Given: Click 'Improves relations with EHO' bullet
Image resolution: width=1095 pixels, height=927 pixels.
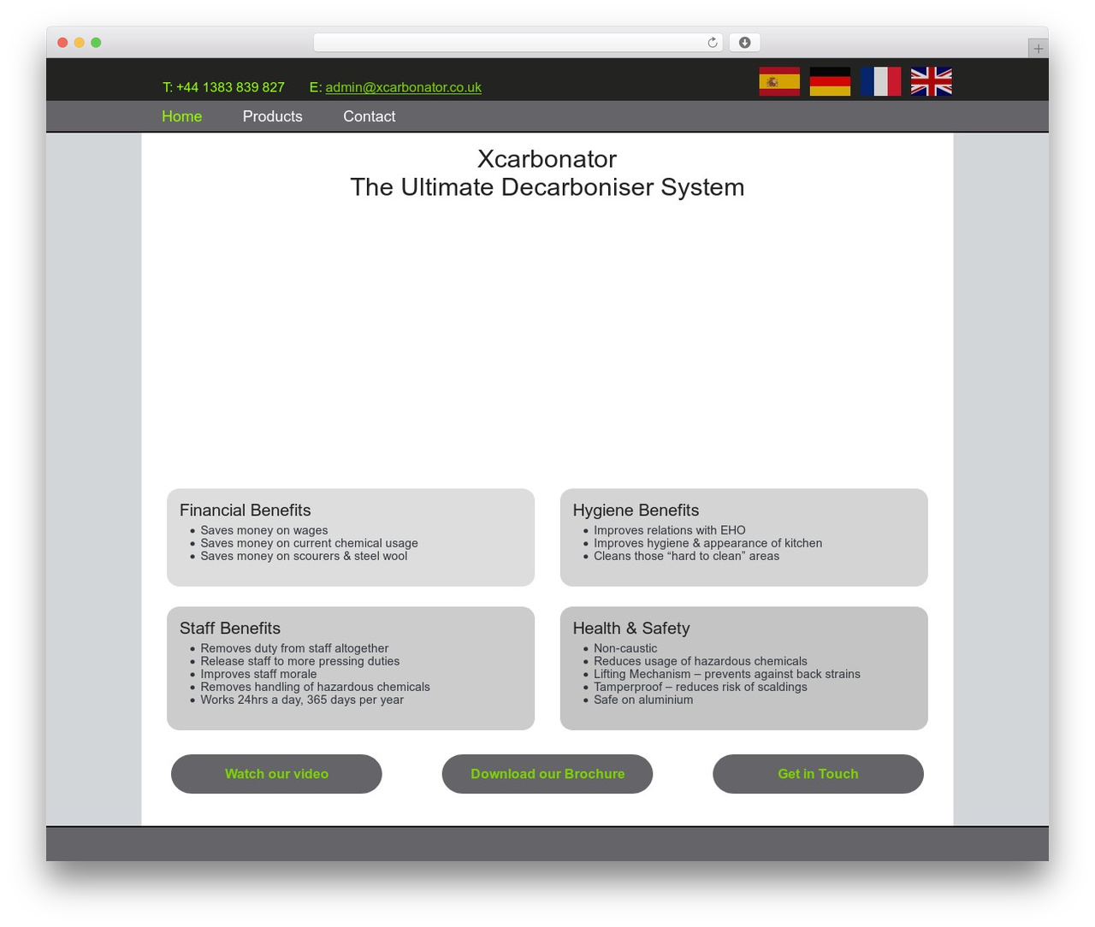Looking at the screenshot, I should point(670,530).
